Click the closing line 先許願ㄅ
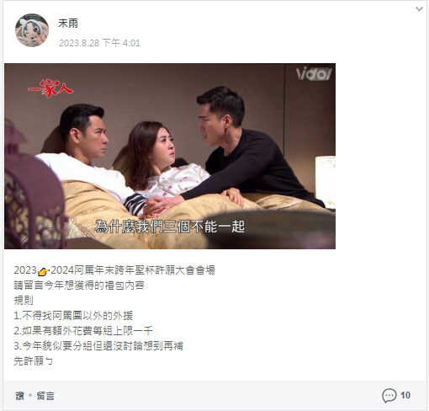This screenshot has height=411, width=429. coord(33,361)
